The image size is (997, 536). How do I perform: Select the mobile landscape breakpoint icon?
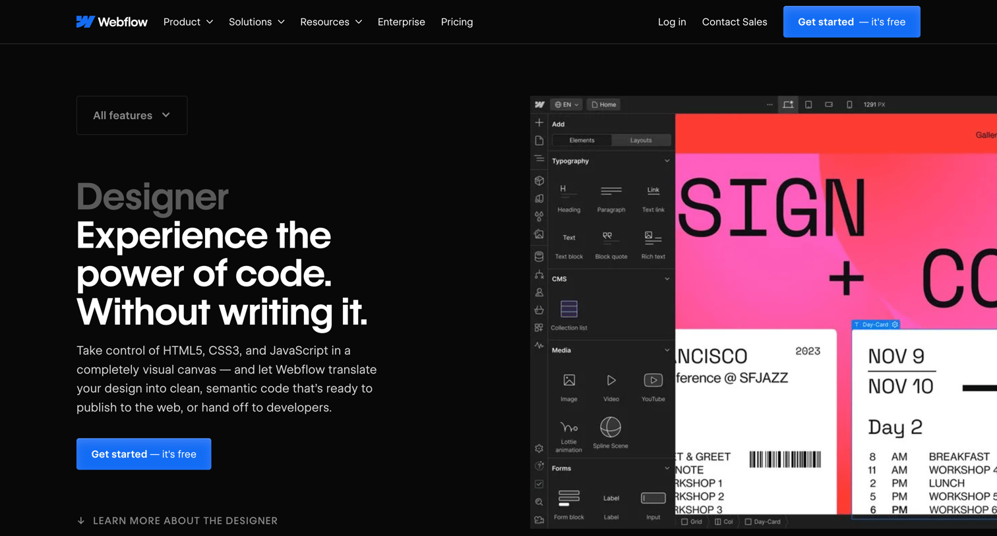[x=829, y=105]
